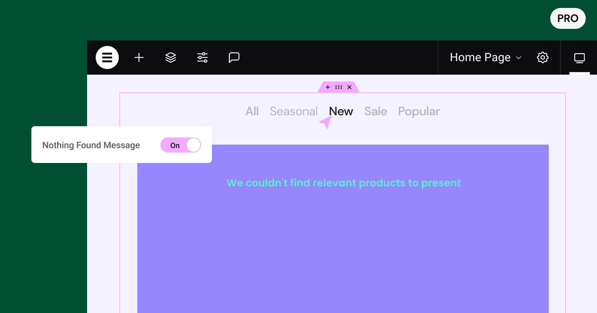Turn off the Nothing Found Message switch

pyautogui.click(x=181, y=145)
